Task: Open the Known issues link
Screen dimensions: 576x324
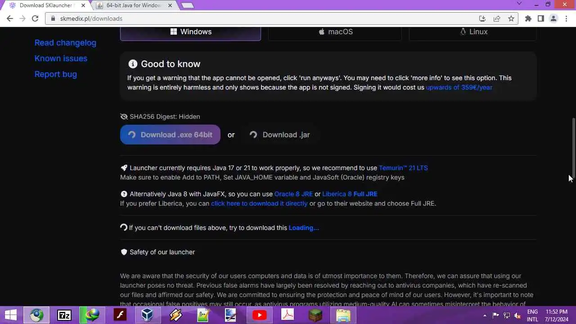Action: [x=61, y=58]
